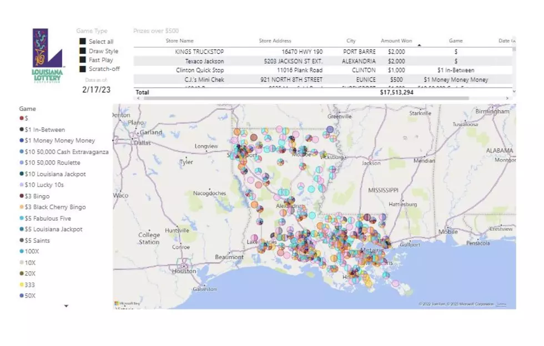Click the $ legend color dot
544x346 pixels.
click(x=22, y=118)
